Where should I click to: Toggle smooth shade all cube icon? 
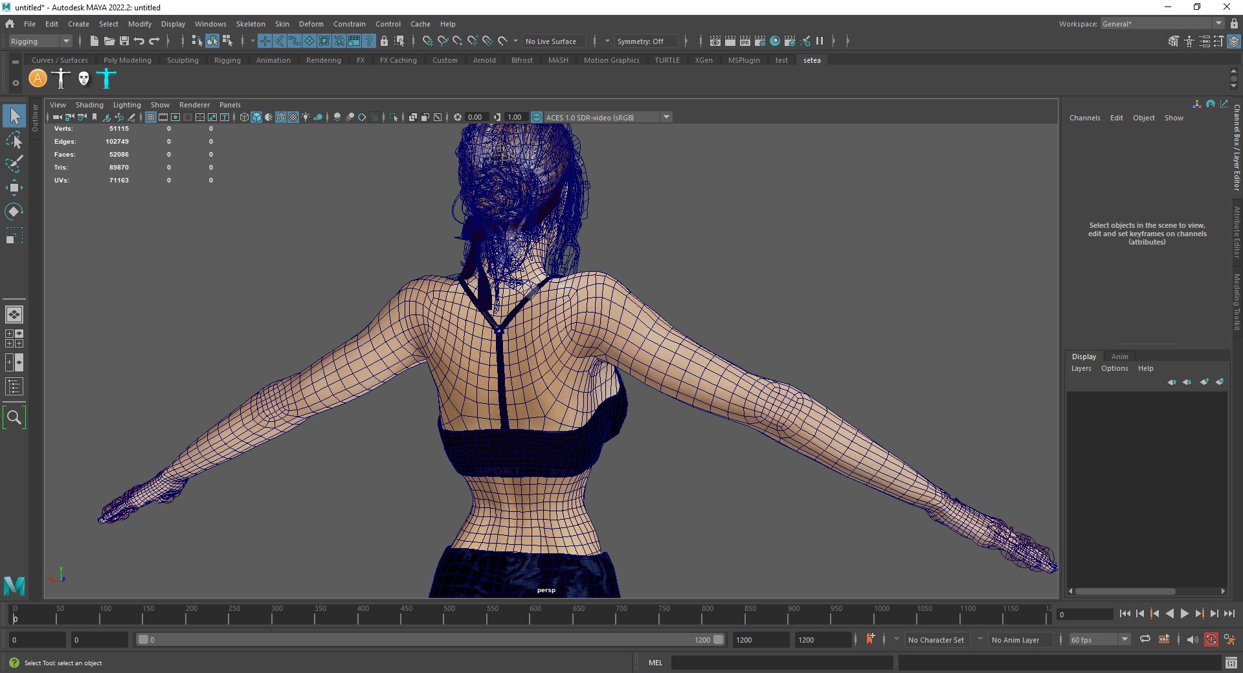tap(256, 117)
